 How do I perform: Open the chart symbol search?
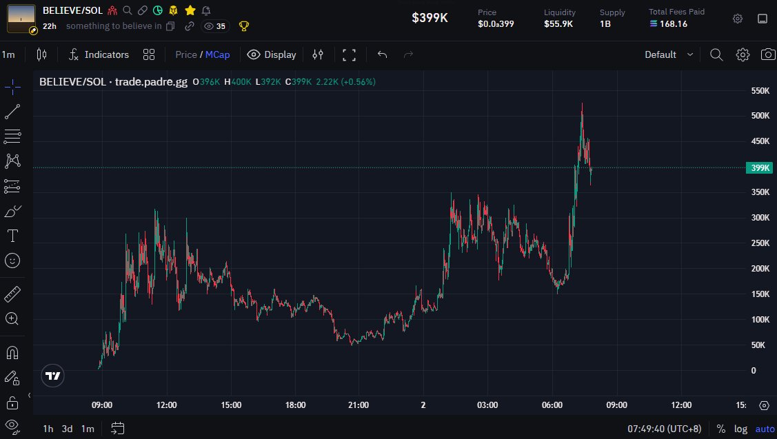click(716, 54)
